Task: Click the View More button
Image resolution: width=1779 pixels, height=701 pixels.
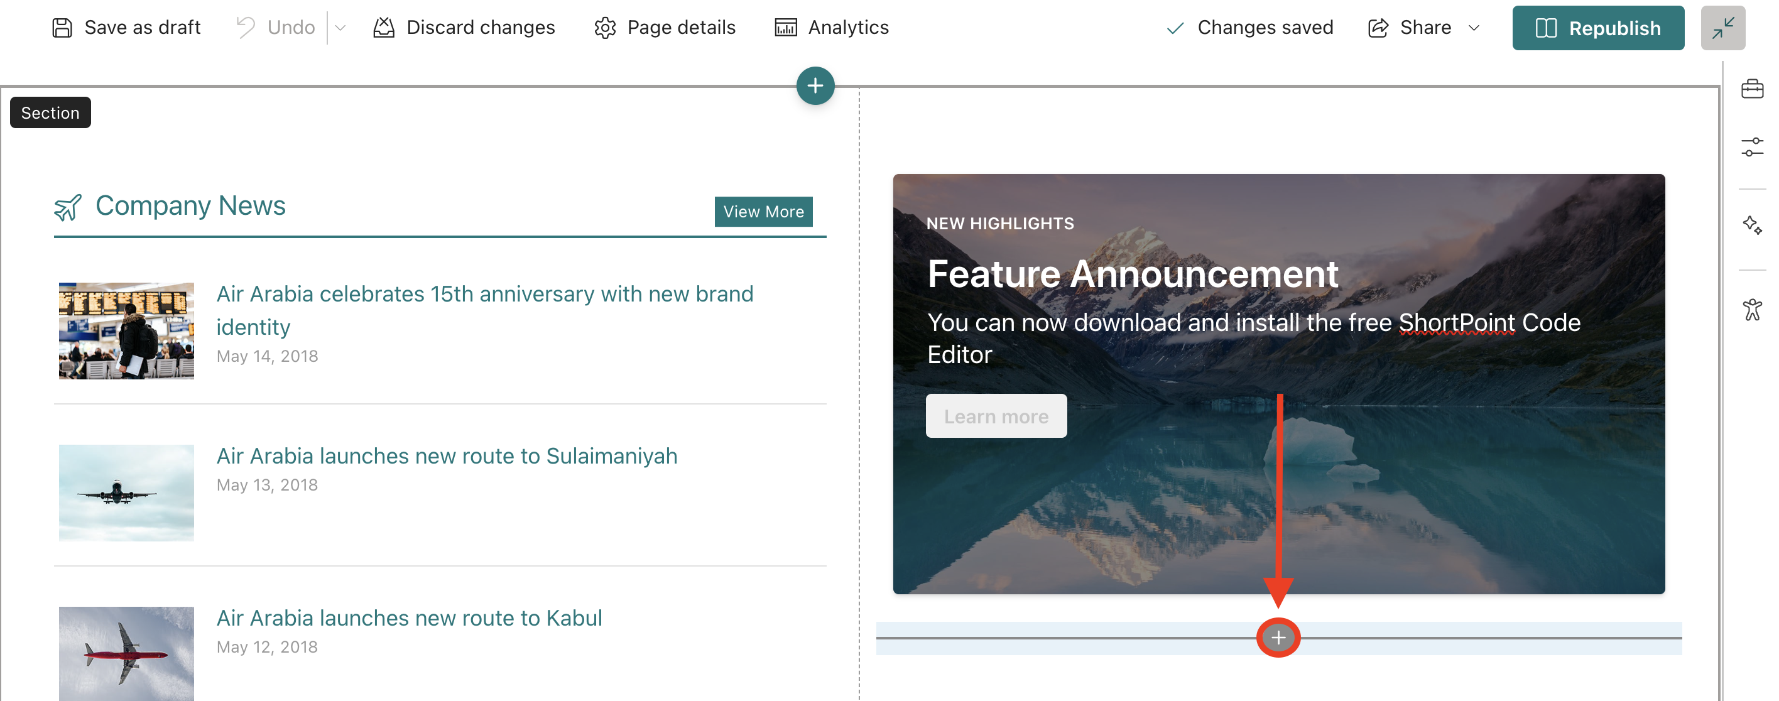Action: coord(763,211)
